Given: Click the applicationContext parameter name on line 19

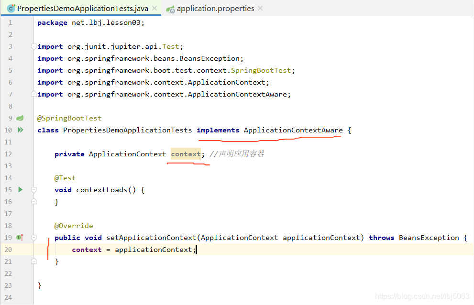Looking at the screenshot, I should click(321, 238).
